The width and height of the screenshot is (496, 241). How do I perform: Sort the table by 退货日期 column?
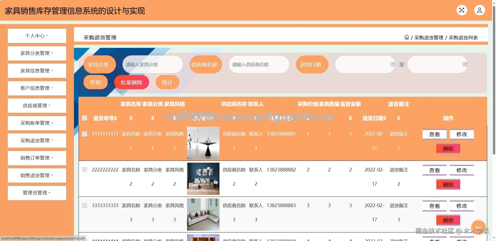click(x=385, y=118)
